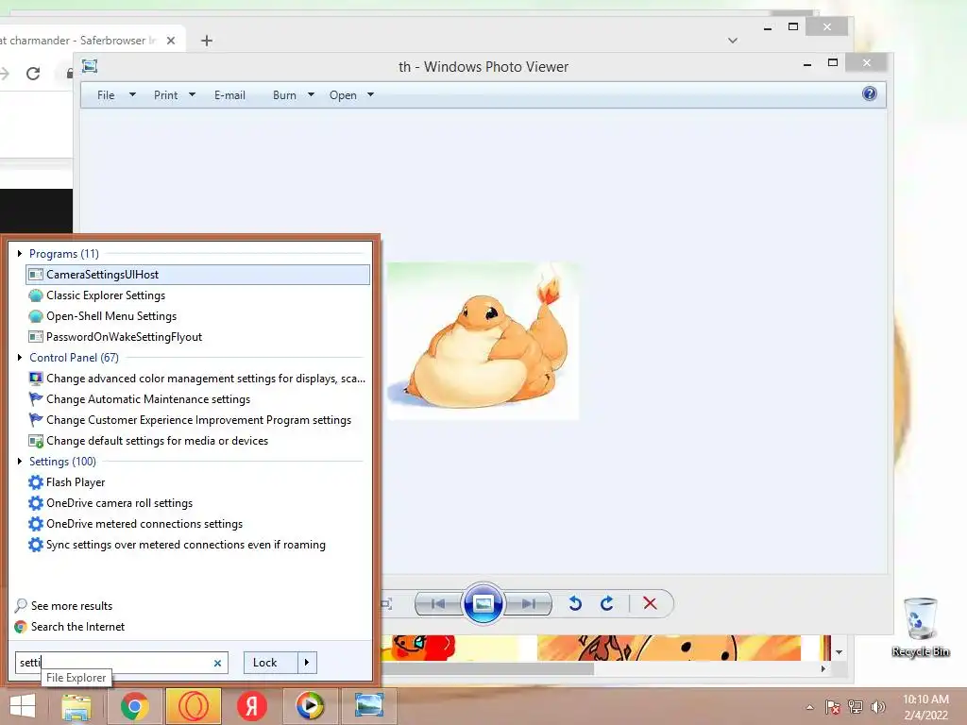
Task: Click the browser address bar lock icon
Action: pyautogui.click(x=70, y=74)
